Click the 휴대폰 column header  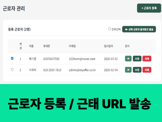pyautogui.click(x=47, y=46)
